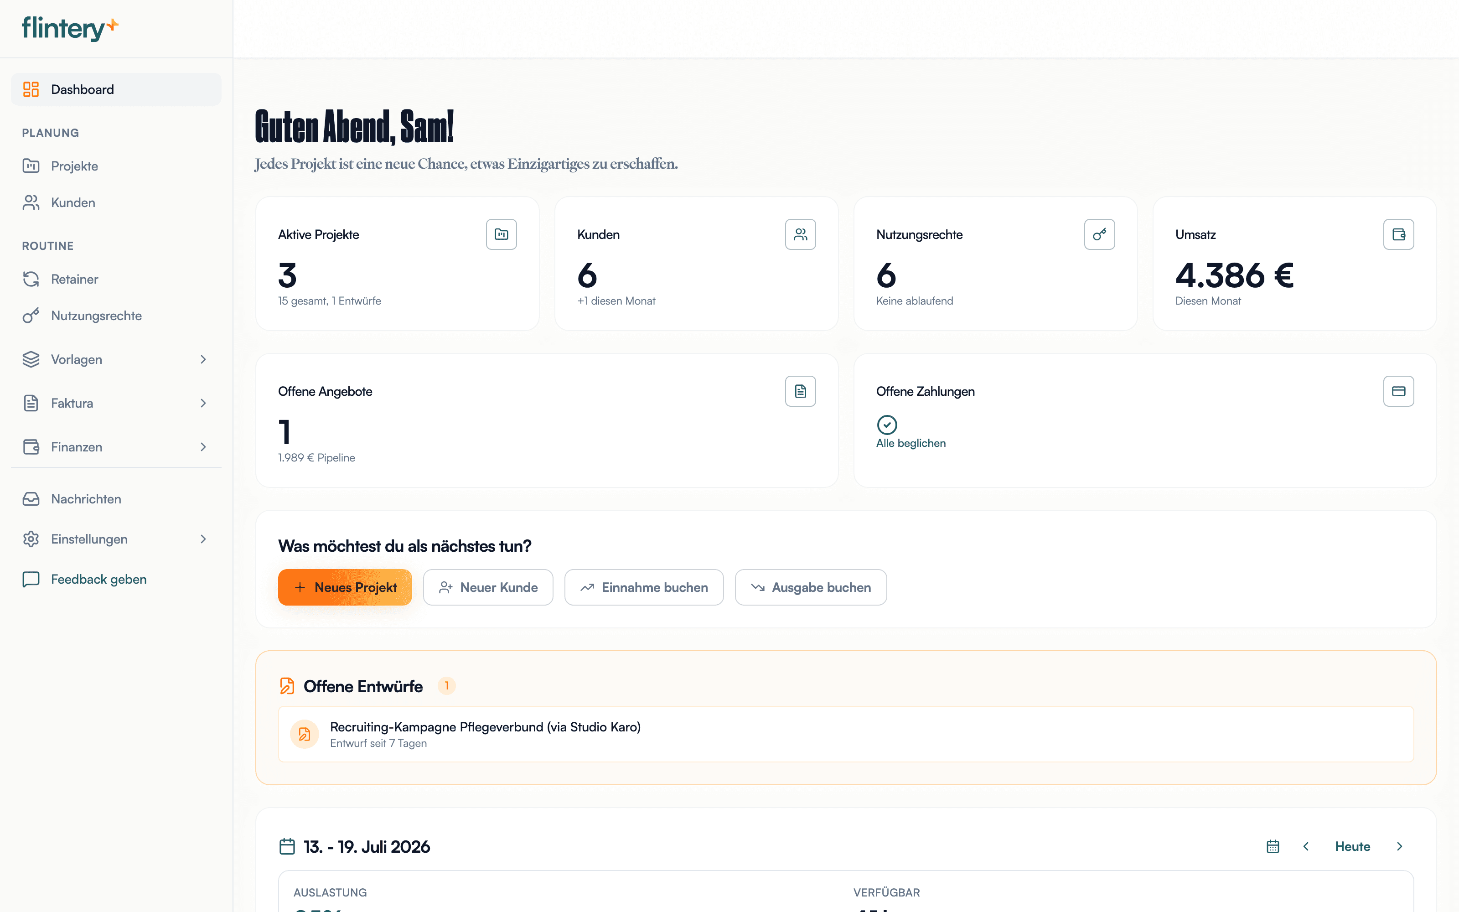Click the calendar icon beside the week range
Viewport: 1459px width, 912px height.
(287, 846)
